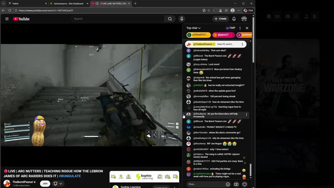Open the YouTube guide hamburger menu
The image size is (334, 188).
tap(7, 19)
